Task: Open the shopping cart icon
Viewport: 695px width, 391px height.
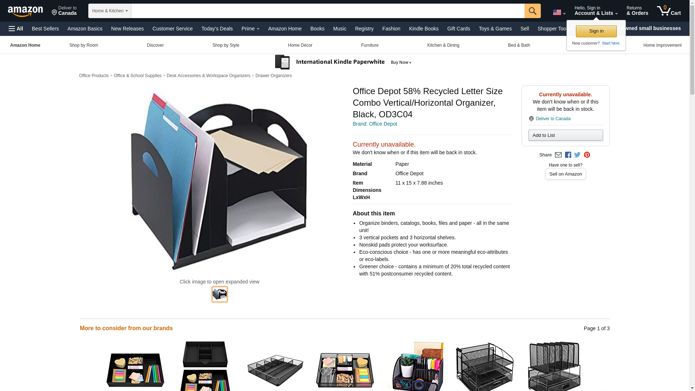Action: pyautogui.click(x=669, y=10)
